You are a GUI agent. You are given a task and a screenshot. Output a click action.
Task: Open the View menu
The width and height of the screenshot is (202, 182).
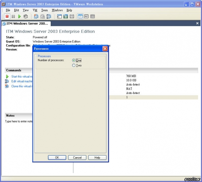pyautogui.click(x=26, y=10)
